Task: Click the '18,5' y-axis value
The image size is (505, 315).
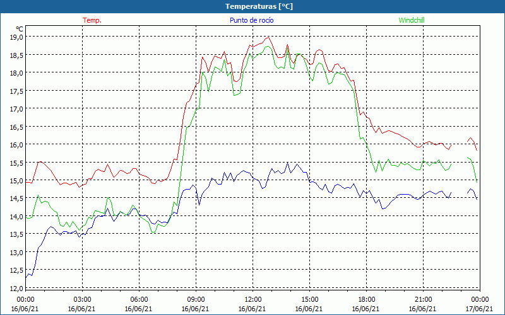Action: click(x=16, y=55)
